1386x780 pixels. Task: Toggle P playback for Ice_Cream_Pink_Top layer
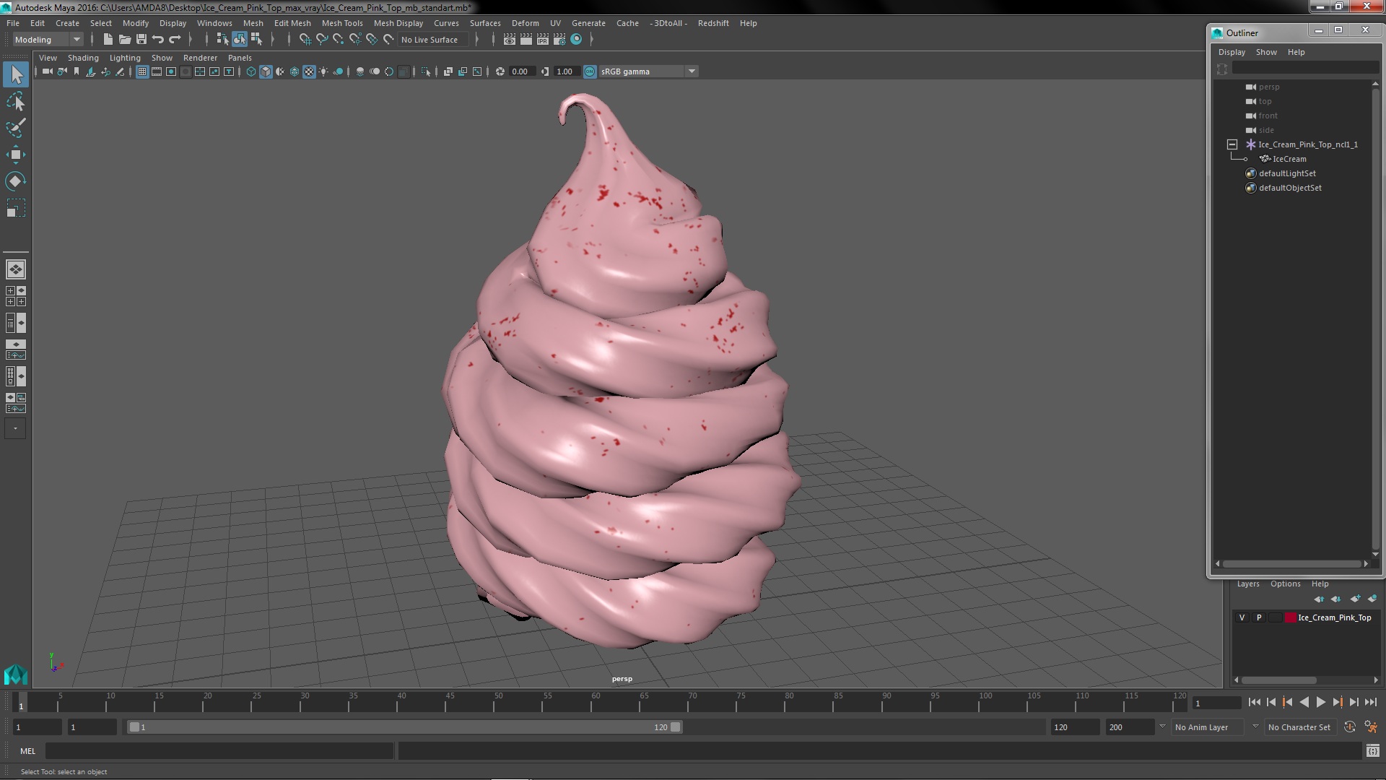[1259, 617]
